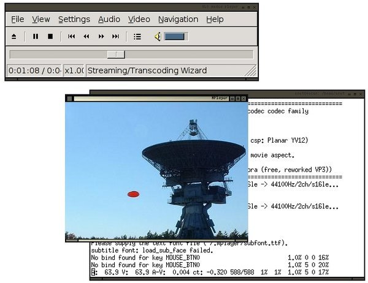The height and width of the screenshot is (283, 368).
Task: Open the View menu
Action: (41, 19)
